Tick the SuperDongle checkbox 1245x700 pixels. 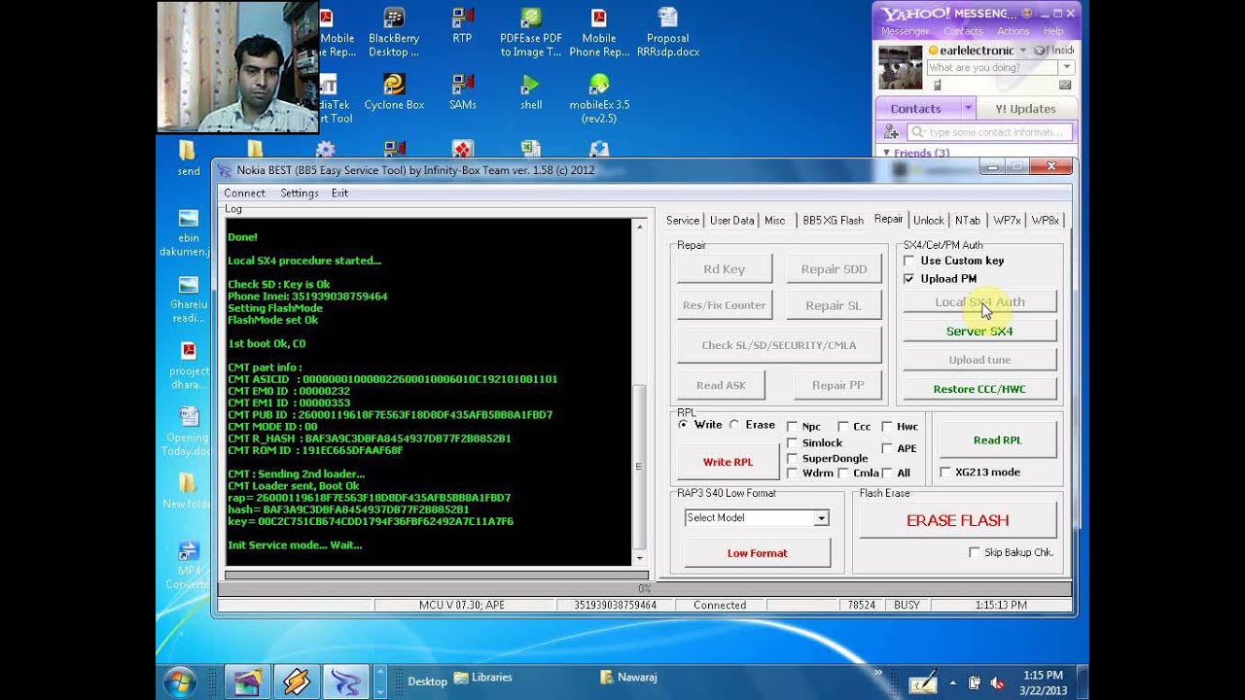[x=793, y=459]
